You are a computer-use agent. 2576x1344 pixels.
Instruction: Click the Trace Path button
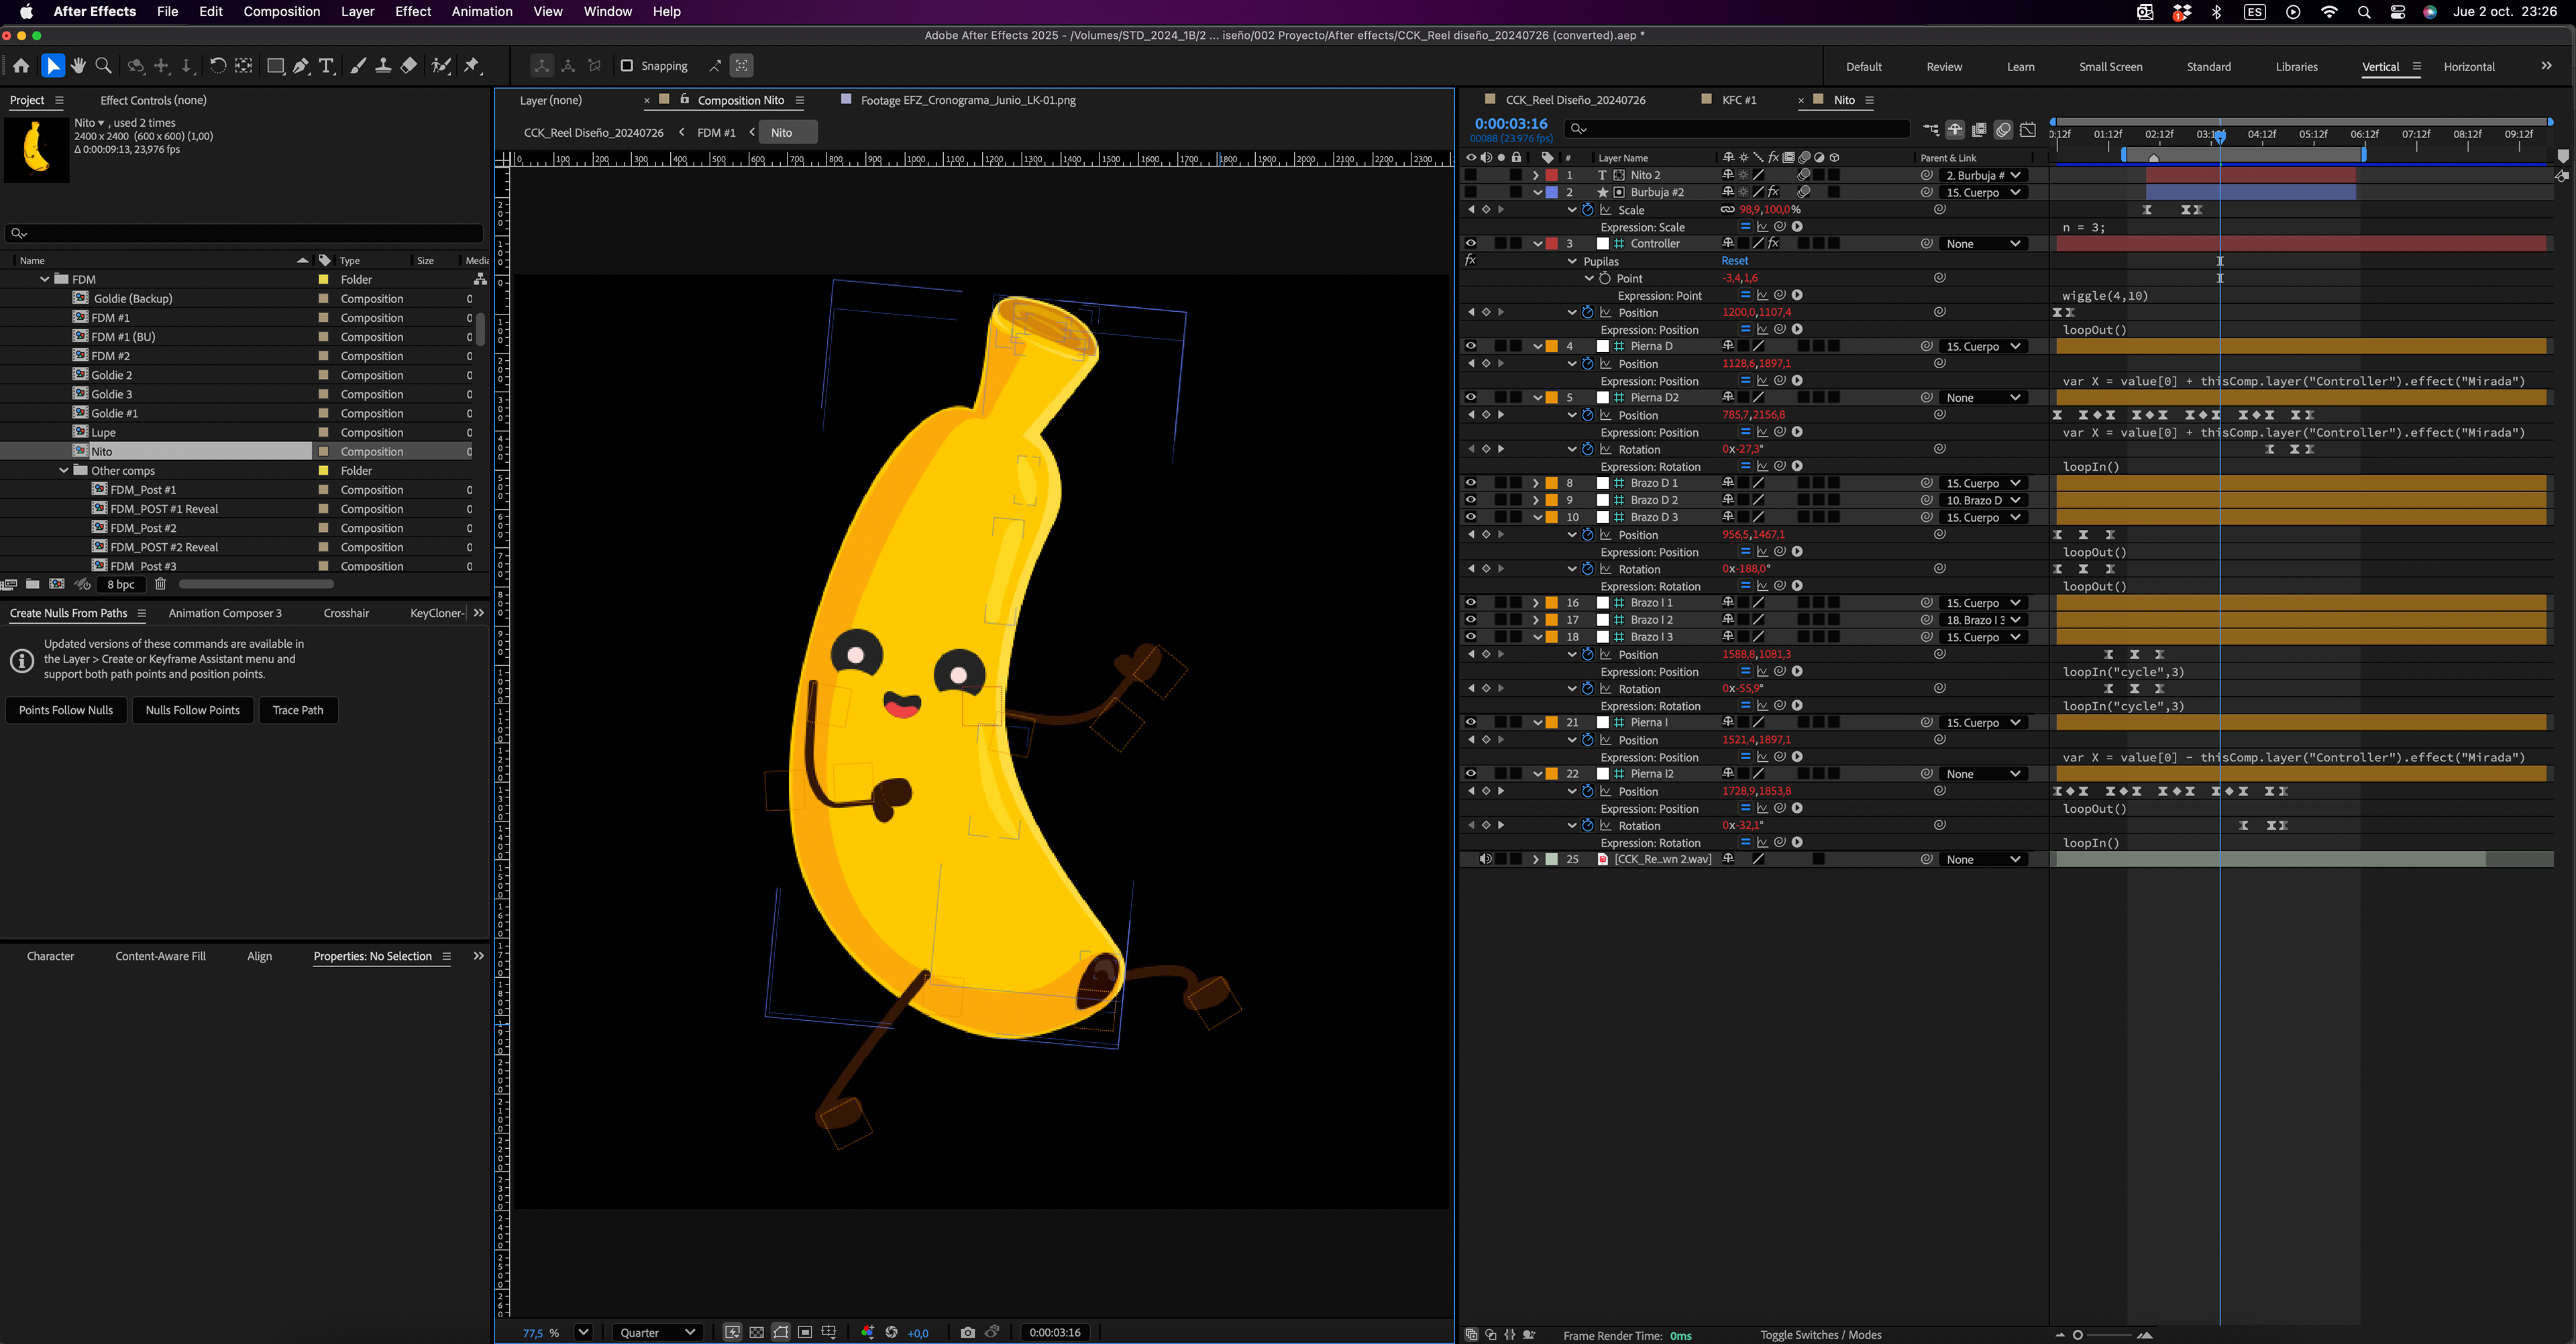[x=298, y=710]
